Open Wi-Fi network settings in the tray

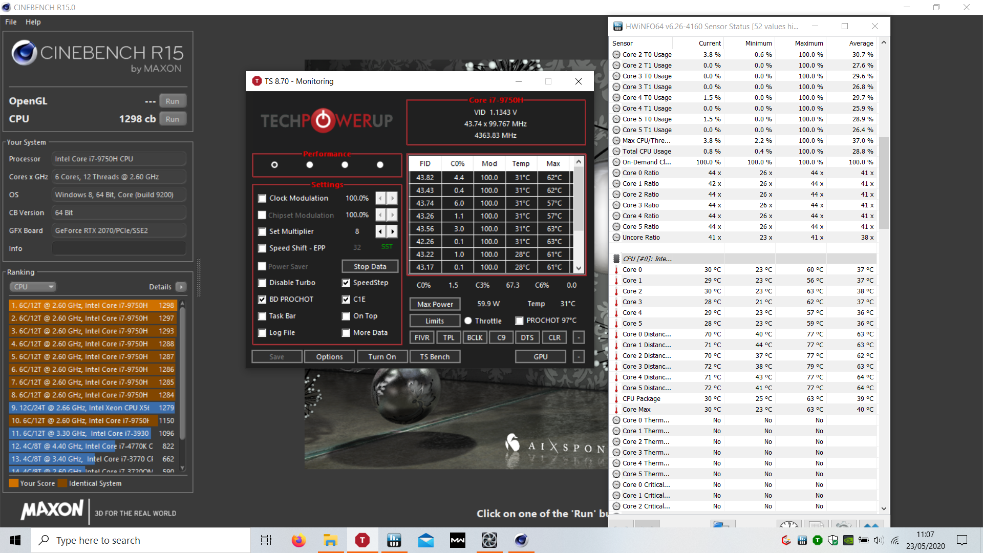pos(894,540)
